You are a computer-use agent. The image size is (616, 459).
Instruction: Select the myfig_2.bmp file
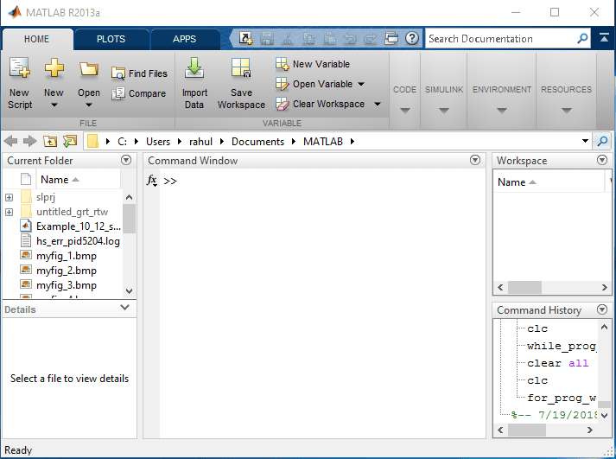pyautogui.click(x=66, y=271)
